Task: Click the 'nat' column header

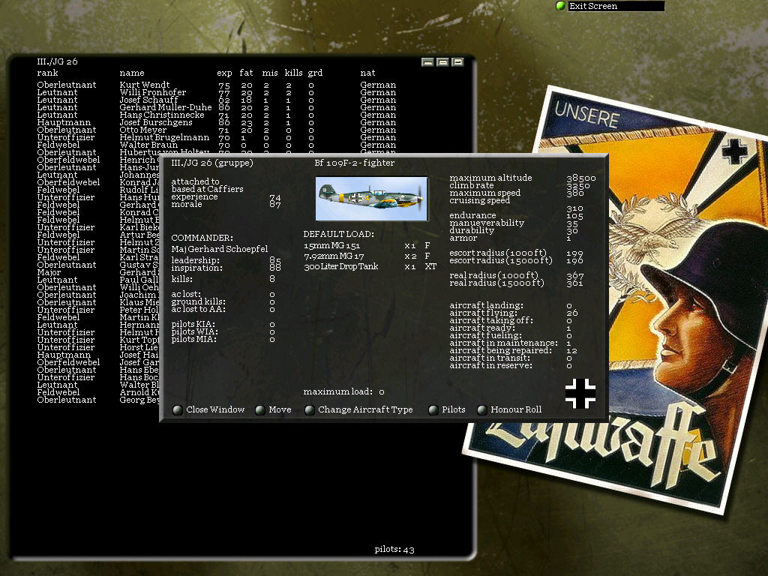Action: 367,73
